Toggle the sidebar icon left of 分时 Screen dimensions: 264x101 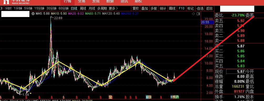[1, 8]
